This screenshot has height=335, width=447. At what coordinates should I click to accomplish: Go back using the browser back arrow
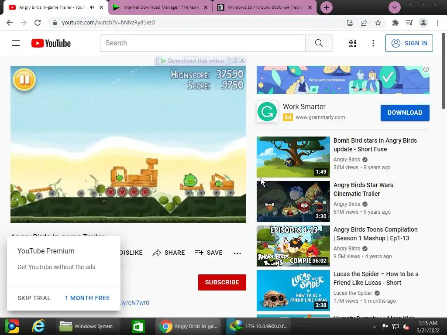pos(10,23)
